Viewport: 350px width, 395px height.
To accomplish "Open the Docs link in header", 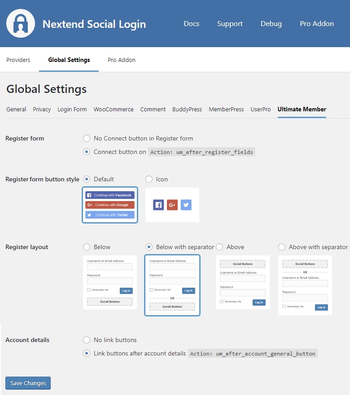I will pyautogui.click(x=192, y=24).
